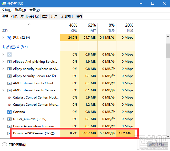Expand AMD External Events Service row
This screenshot has width=170, height=151.
3,90
